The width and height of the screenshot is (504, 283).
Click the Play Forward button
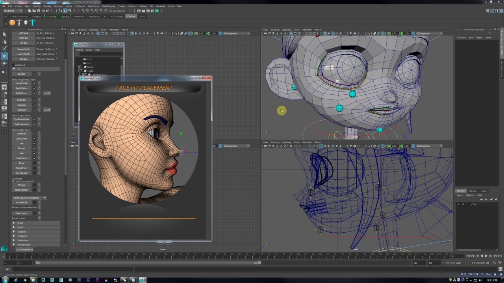click(486, 256)
